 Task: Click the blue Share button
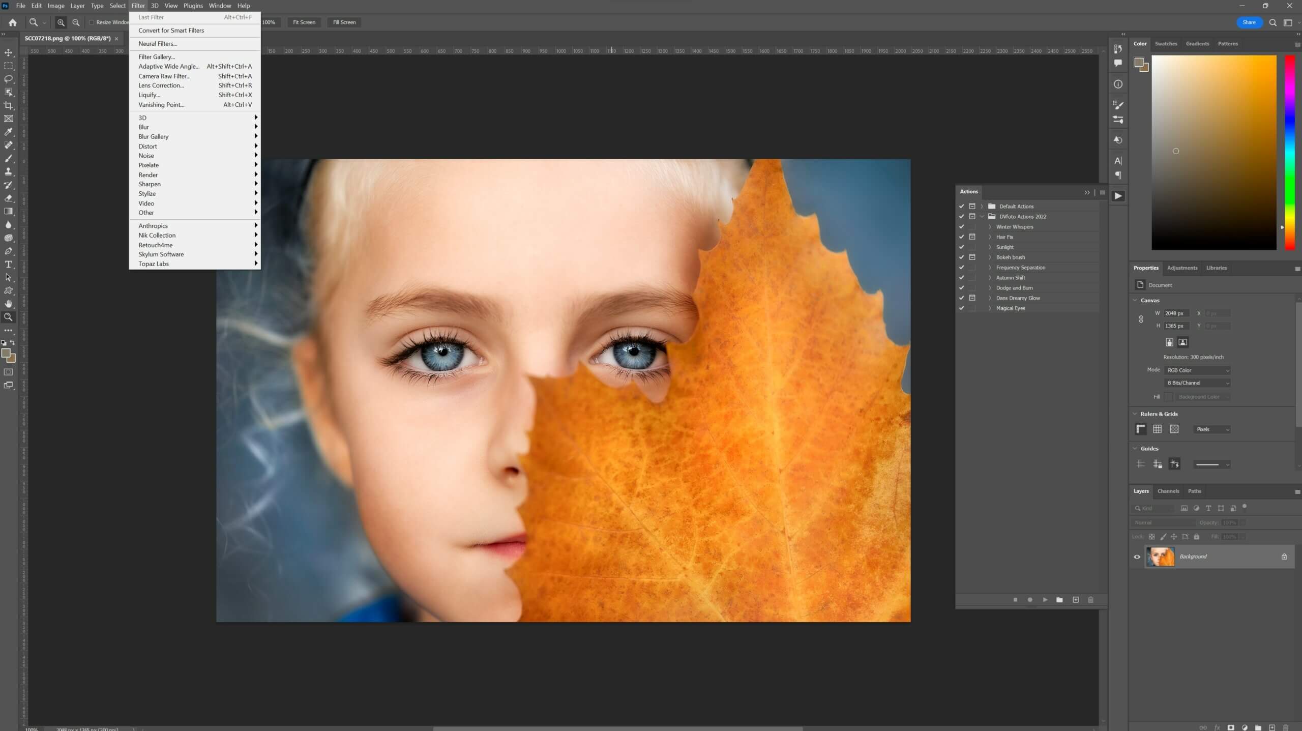(x=1249, y=22)
